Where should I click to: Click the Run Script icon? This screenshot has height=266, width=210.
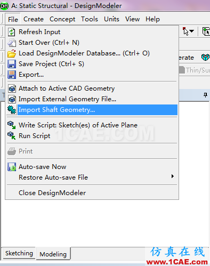click(12, 136)
